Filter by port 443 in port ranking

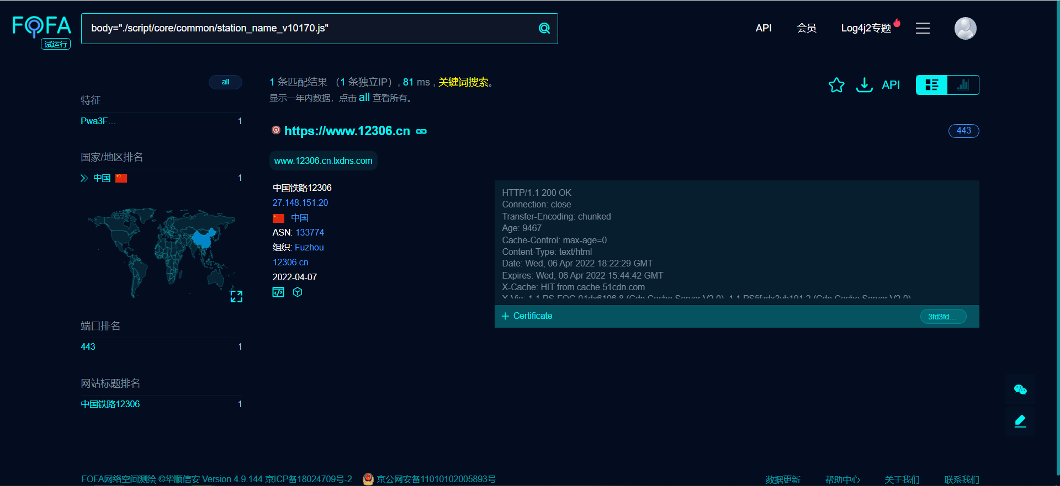[x=88, y=347]
